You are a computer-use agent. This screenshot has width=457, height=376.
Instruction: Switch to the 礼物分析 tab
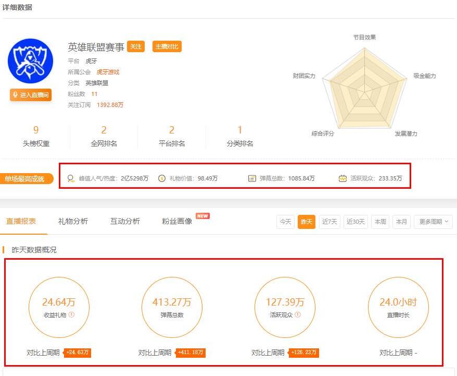(73, 221)
